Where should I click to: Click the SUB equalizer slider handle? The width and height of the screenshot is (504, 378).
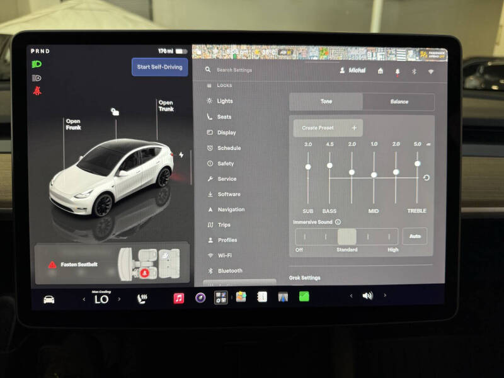[308, 167]
